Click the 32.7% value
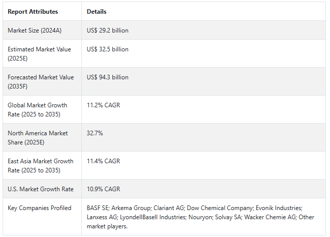The height and width of the screenshot is (237, 330). click(x=95, y=133)
